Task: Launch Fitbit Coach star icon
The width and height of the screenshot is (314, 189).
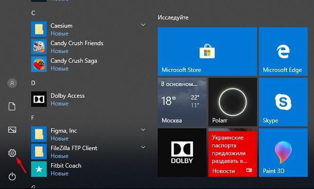Action: tap(39, 169)
